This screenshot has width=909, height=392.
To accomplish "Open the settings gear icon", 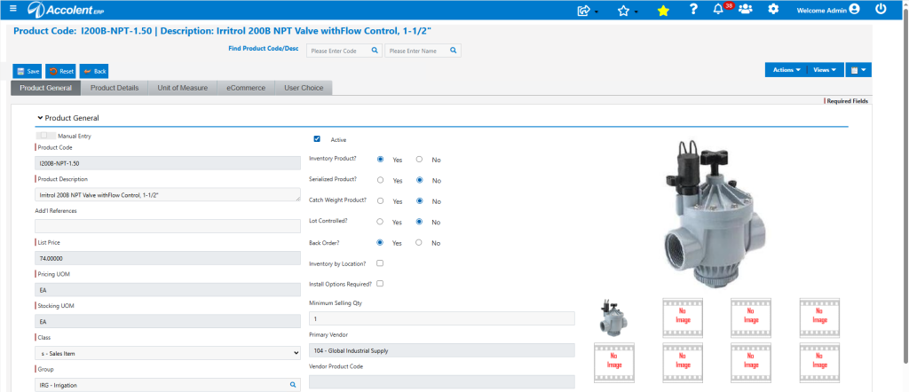I will 773,9.
